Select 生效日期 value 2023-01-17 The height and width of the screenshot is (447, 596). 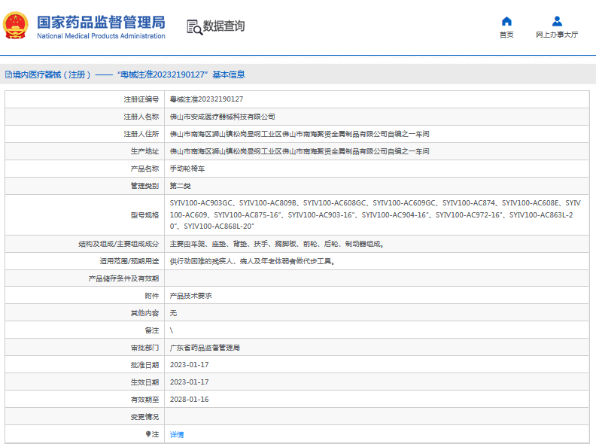(x=190, y=382)
